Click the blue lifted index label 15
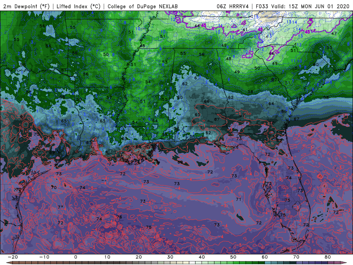 [256, 17]
